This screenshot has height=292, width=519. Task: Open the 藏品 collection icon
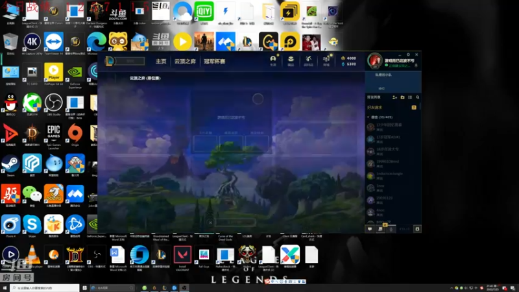click(291, 60)
